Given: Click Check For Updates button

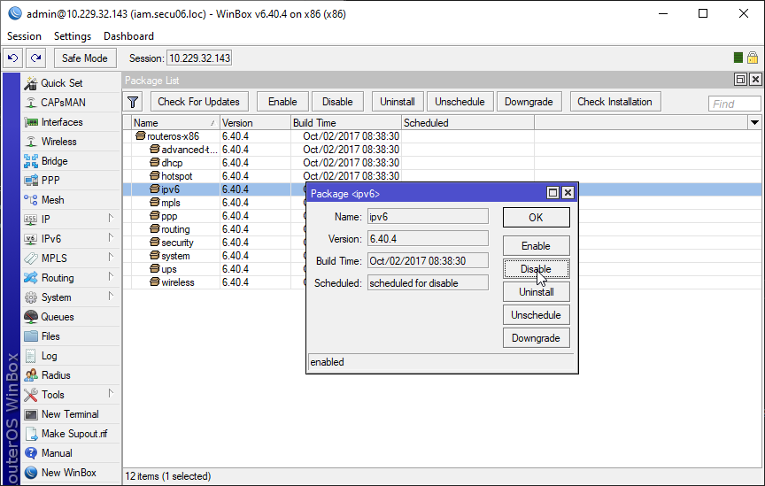Looking at the screenshot, I should point(199,102).
